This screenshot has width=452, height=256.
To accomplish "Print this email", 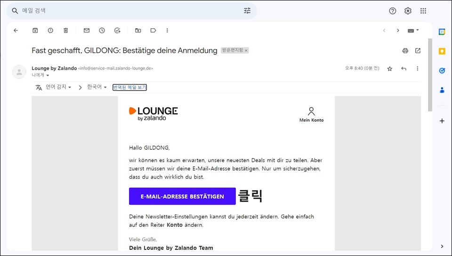I will (x=405, y=51).
